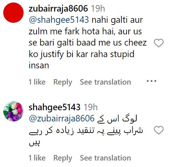Viewport: 170px width, 167px height.
Task: Like shahgee5143's comment with heart icon
Action: coord(159,130)
